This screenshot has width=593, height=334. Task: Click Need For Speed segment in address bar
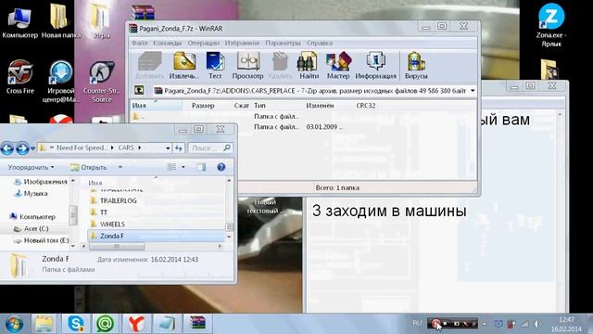coord(82,148)
